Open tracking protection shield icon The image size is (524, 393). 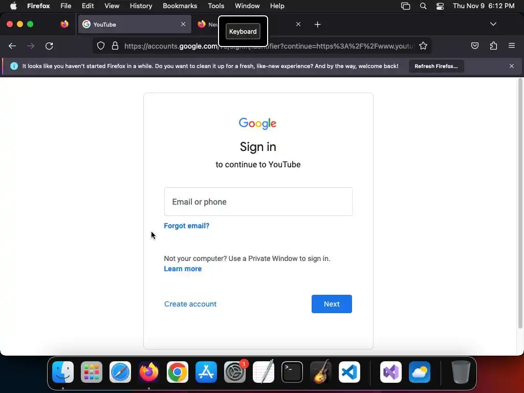101,46
